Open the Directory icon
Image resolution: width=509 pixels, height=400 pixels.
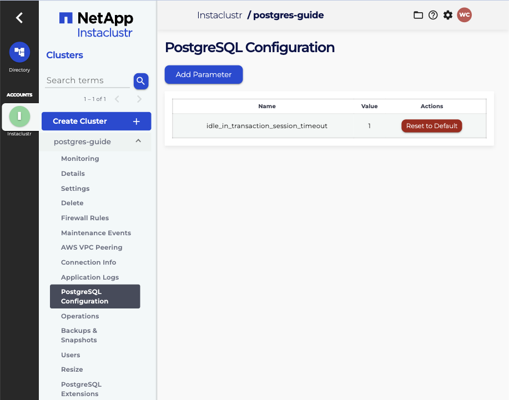[19, 53]
